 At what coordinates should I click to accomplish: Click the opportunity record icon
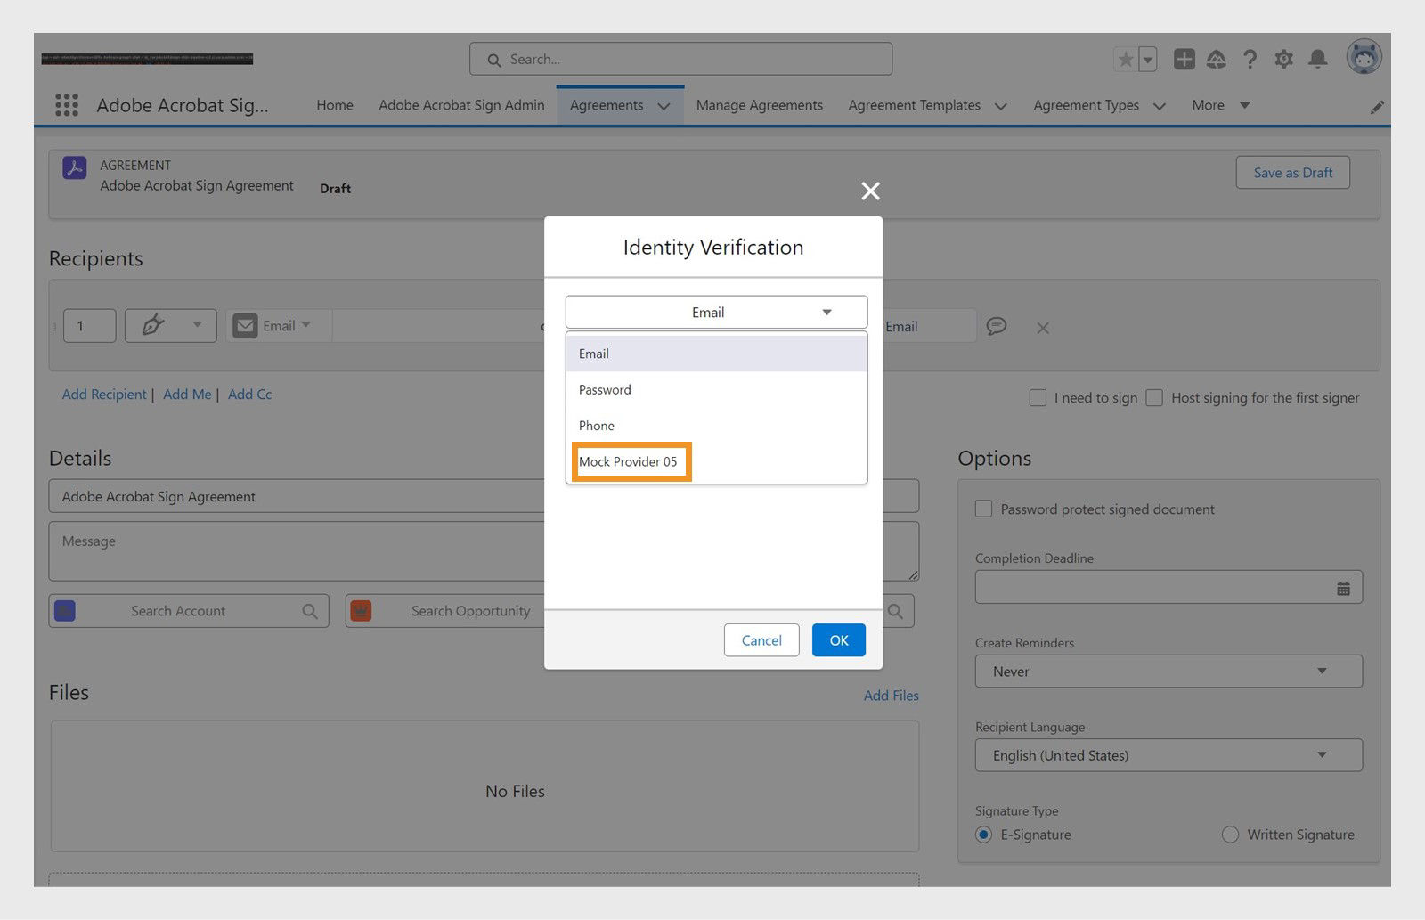click(361, 611)
